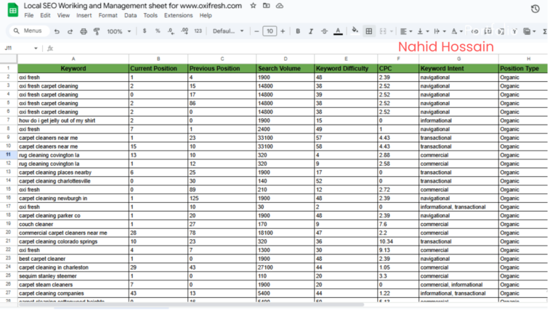
Task: Click the horizontal scrollbar at bottom
Action: point(191,304)
